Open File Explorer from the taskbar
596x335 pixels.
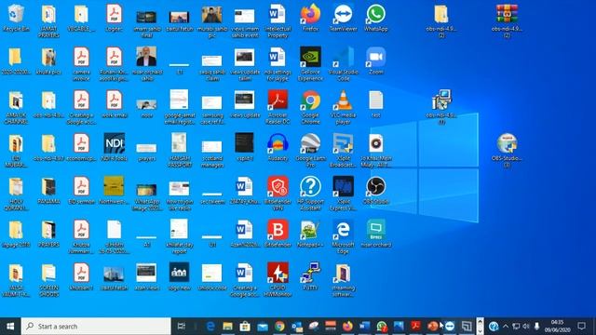coord(227,327)
